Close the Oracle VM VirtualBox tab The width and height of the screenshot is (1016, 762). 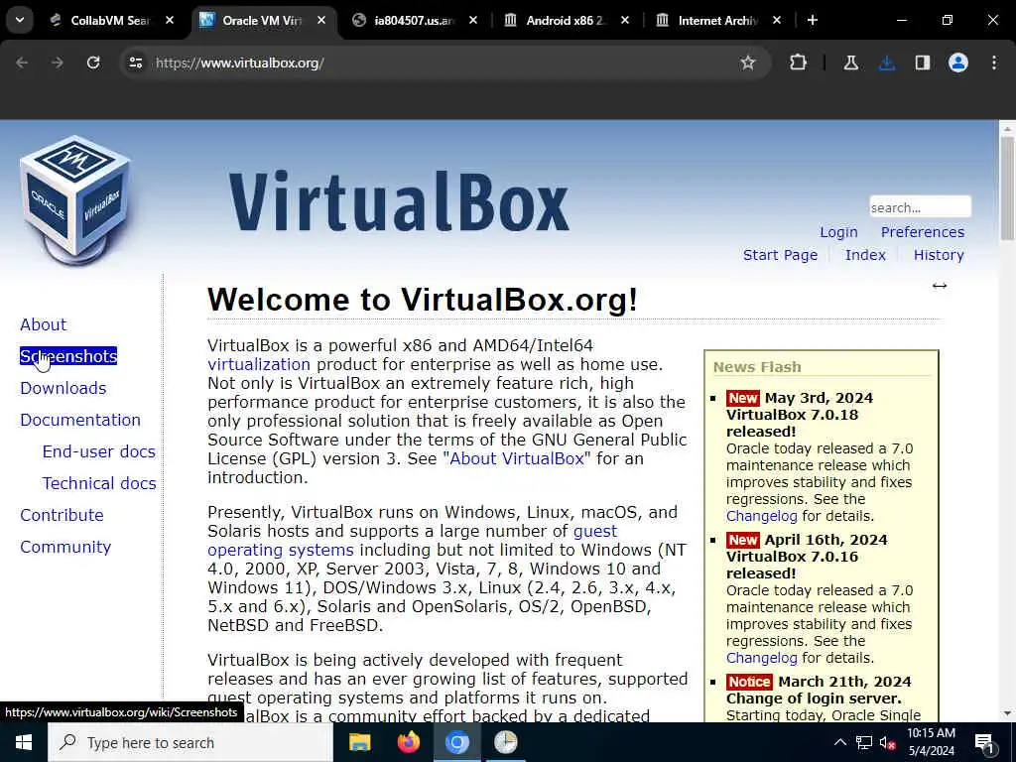point(321,21)
